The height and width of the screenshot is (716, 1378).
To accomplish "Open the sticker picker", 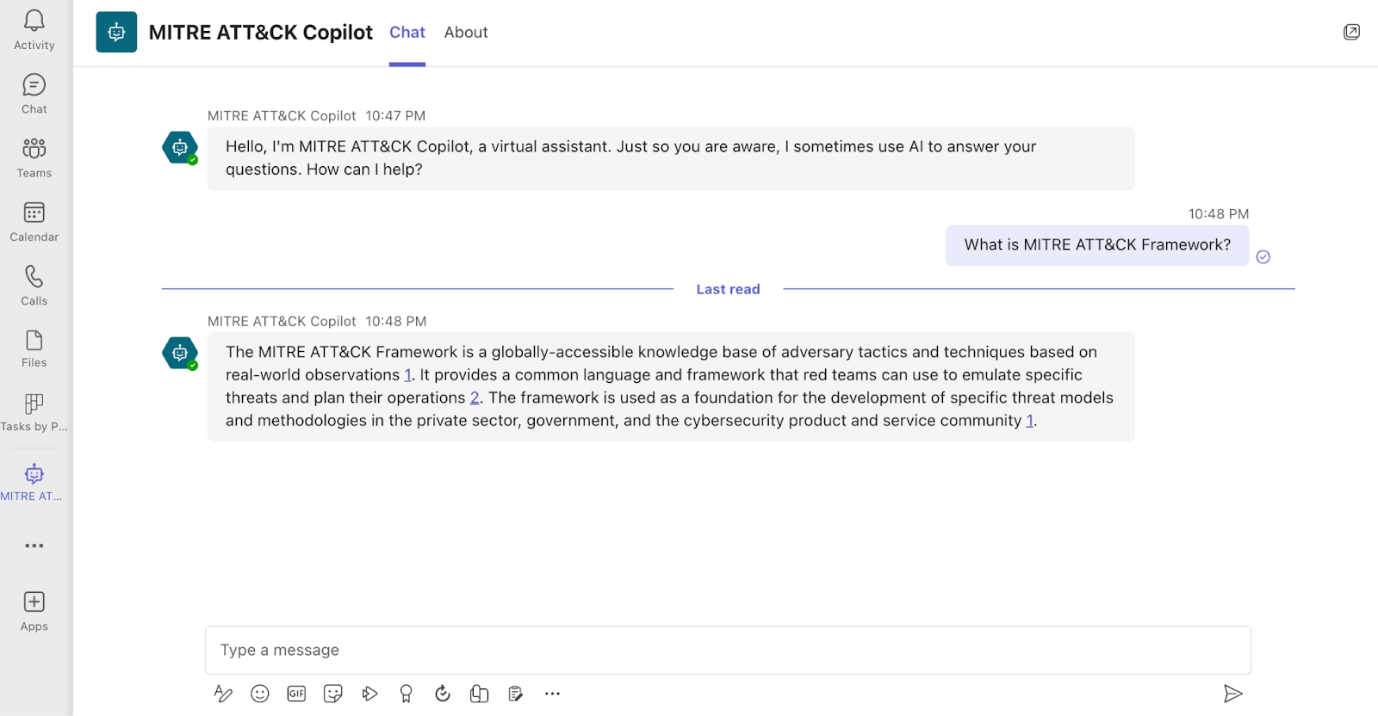I will tap(333, 694).
